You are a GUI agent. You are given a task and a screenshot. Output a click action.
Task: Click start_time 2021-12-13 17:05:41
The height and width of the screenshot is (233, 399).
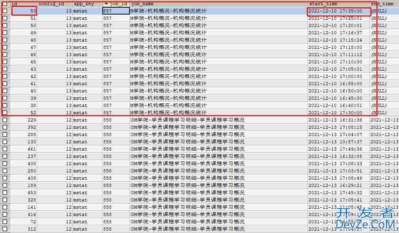[x=338, y=200]
